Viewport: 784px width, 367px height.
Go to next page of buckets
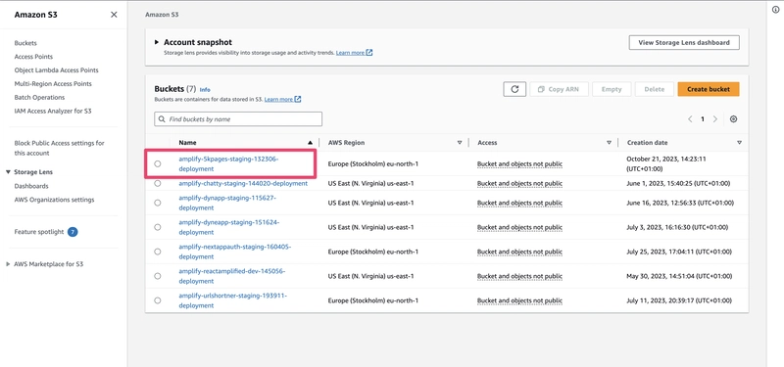tap(715, 119)
